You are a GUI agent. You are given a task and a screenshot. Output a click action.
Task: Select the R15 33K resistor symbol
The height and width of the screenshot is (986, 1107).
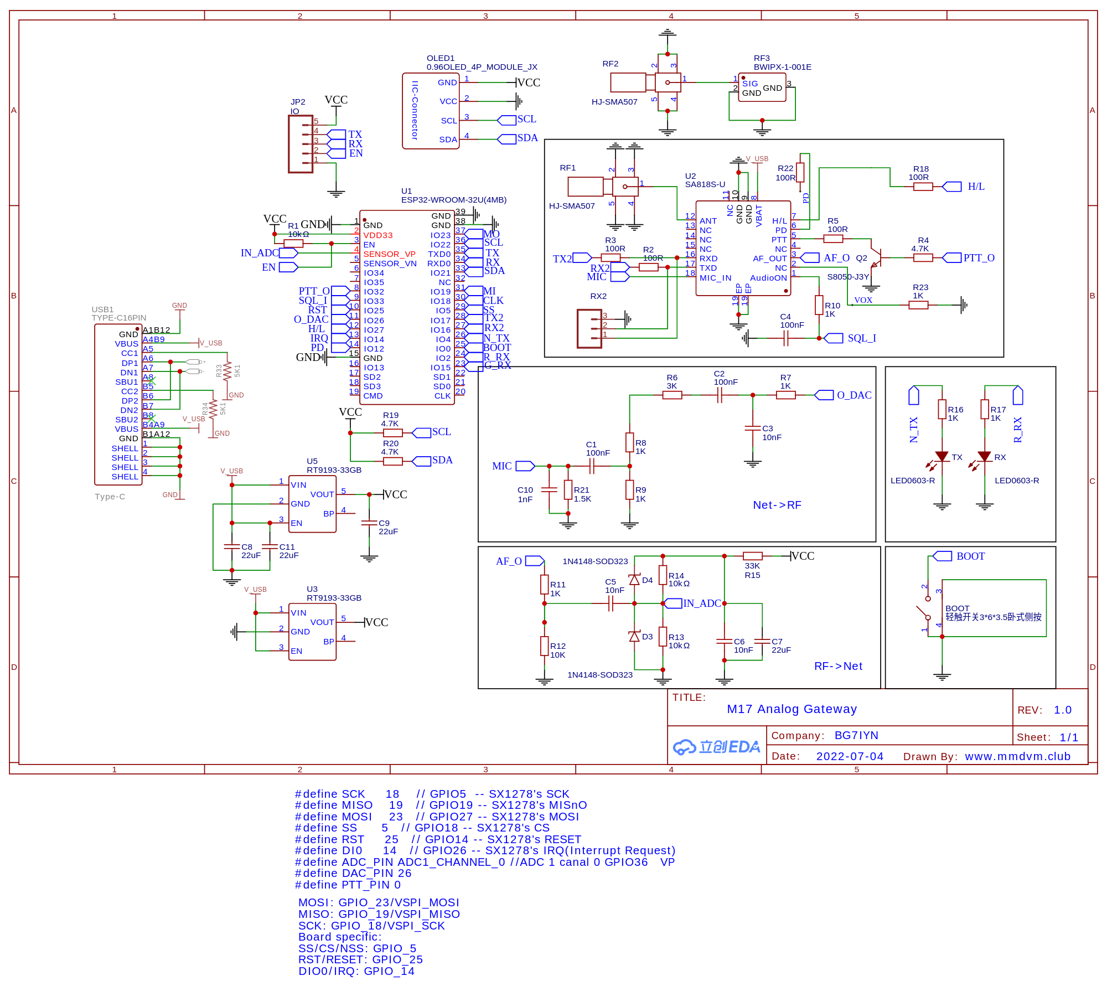(752, 556)
